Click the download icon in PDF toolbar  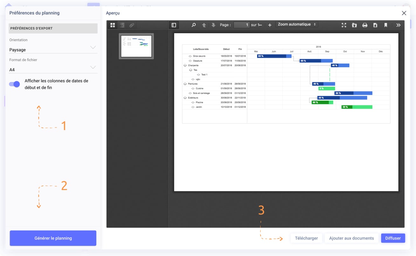click(x=375, y=25)
